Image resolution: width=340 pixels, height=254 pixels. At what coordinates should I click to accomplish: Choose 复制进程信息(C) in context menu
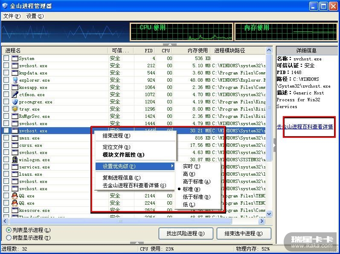tap(136, 178)
